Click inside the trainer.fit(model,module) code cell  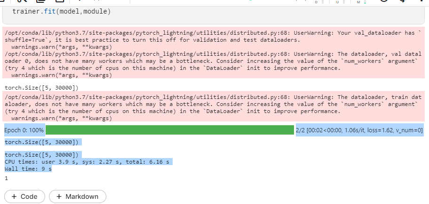[x=214, y=13]
